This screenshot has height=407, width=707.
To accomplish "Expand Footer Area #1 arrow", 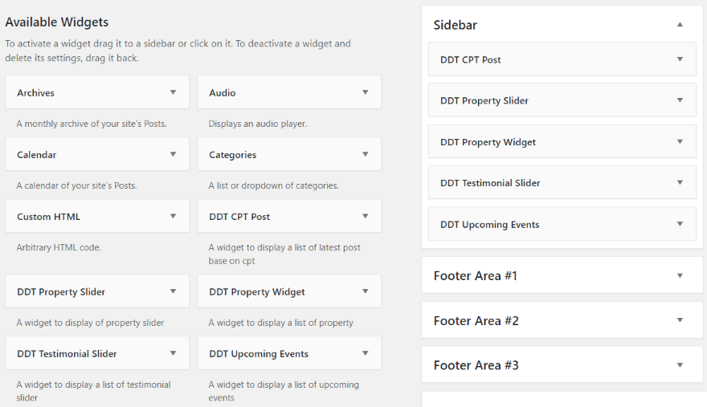I will pyautogui.click(x=680, y=275).
